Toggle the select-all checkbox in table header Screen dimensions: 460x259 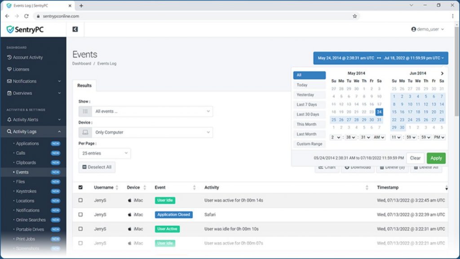(81, 187)
